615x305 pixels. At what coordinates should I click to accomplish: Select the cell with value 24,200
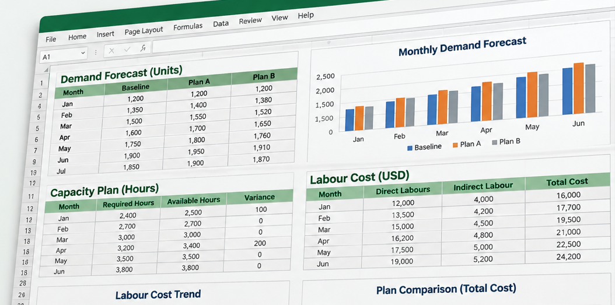coord(568,257)
